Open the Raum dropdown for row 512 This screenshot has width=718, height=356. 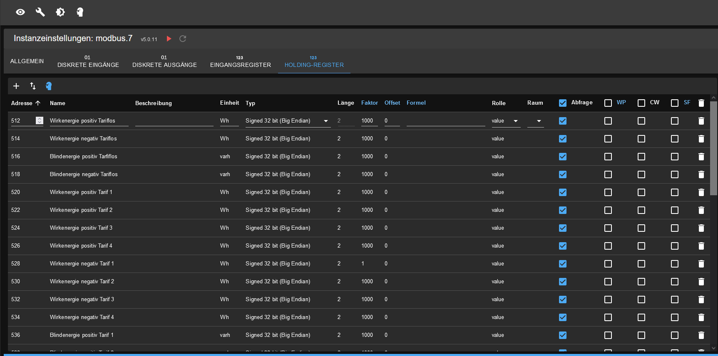(536, 121)
